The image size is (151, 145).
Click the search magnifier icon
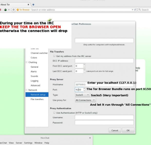[x=140, y=10]
